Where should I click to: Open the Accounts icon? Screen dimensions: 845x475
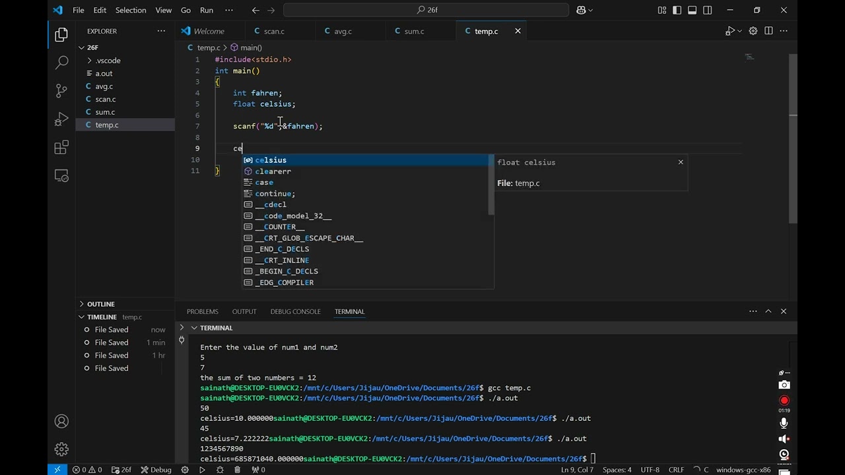pyautogui.click(x=61, y=421)
